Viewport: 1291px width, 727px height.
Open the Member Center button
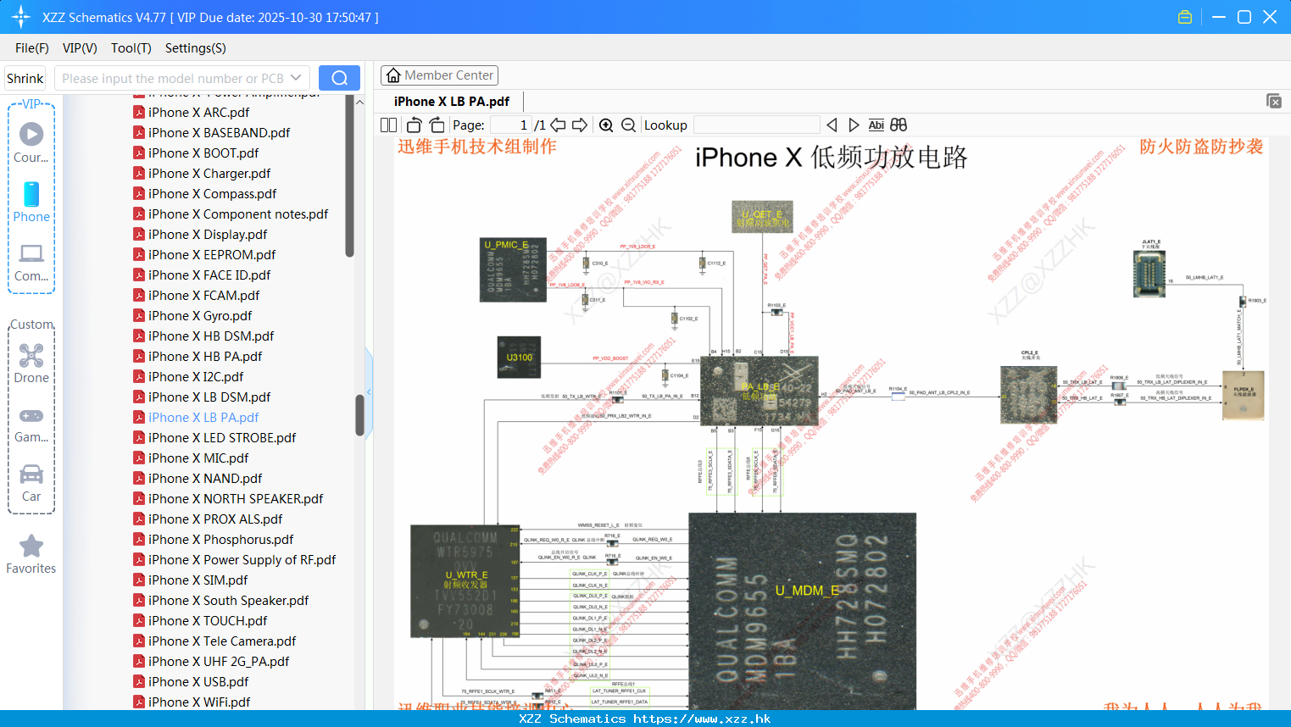click(x=439, y=75)
